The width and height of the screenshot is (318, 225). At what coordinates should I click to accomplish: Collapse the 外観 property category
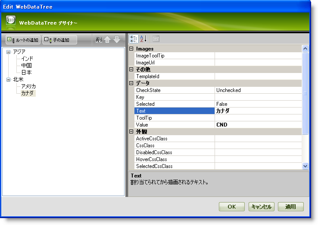(131, 132)
